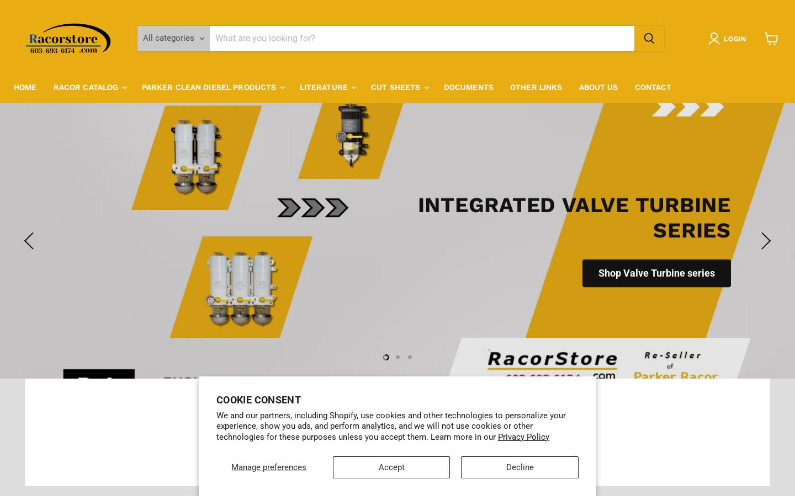This screenshot has width=795, height=496.
Task: Go to previous slide arrow
Action: tap(29, 241)
